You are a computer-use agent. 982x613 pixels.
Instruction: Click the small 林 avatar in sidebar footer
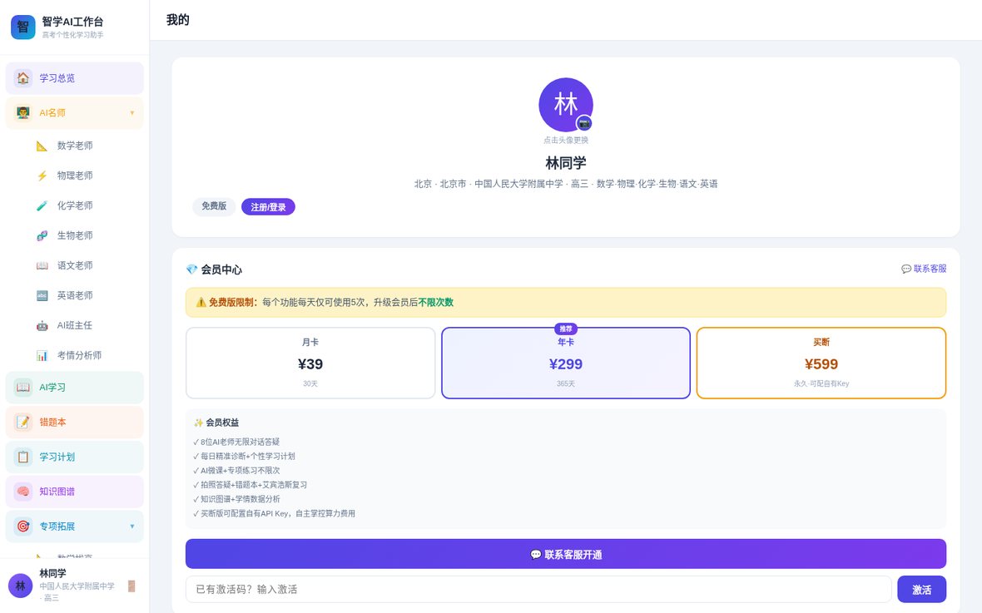click(20, 586)
